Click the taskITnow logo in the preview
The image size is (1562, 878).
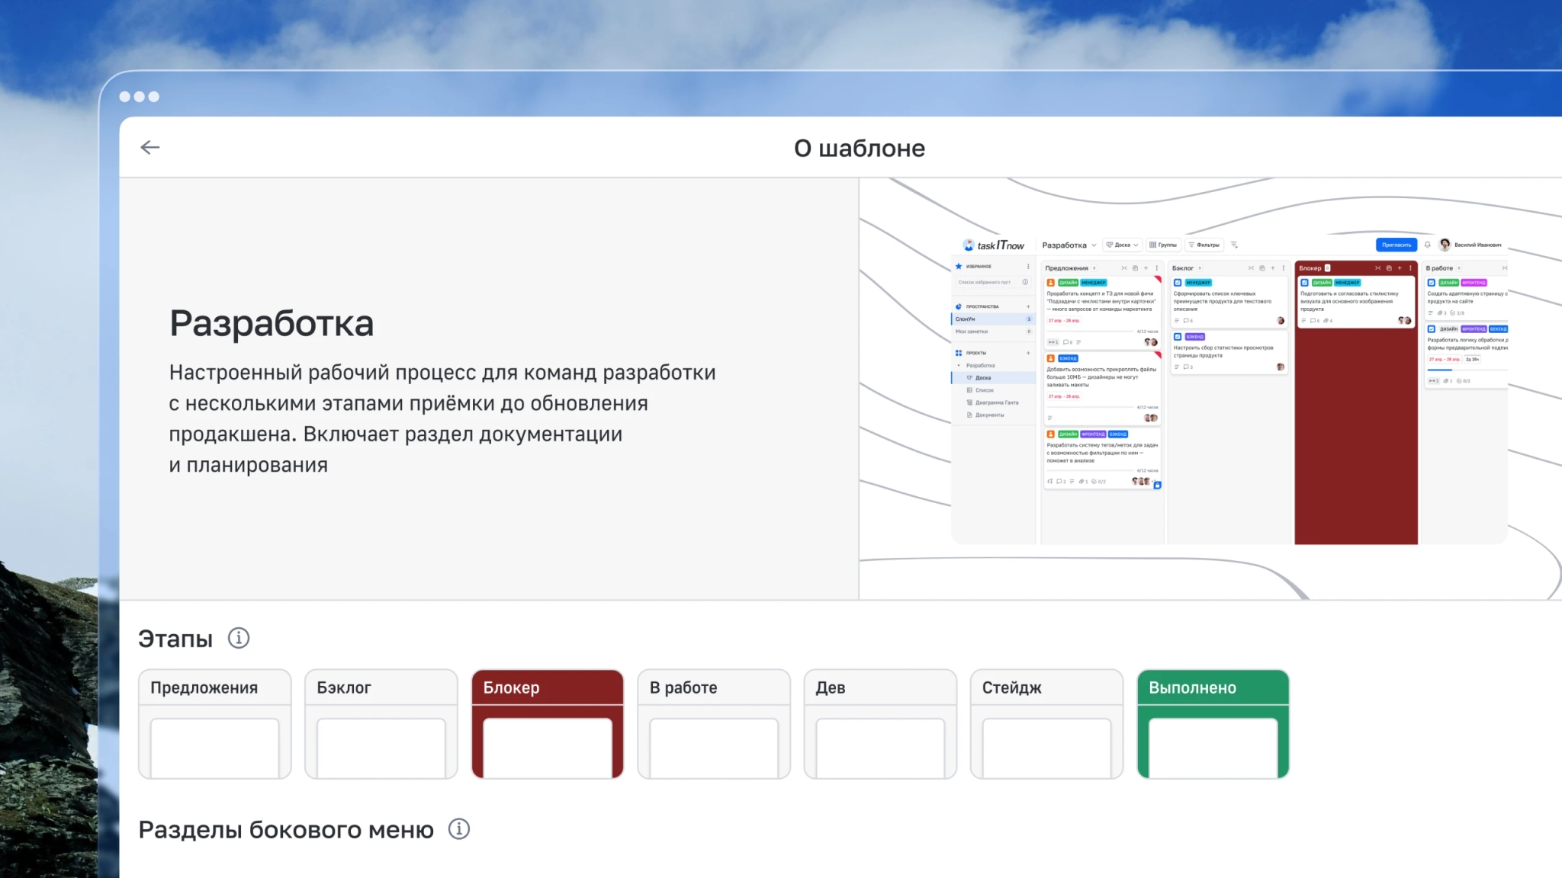click(993, 245)
